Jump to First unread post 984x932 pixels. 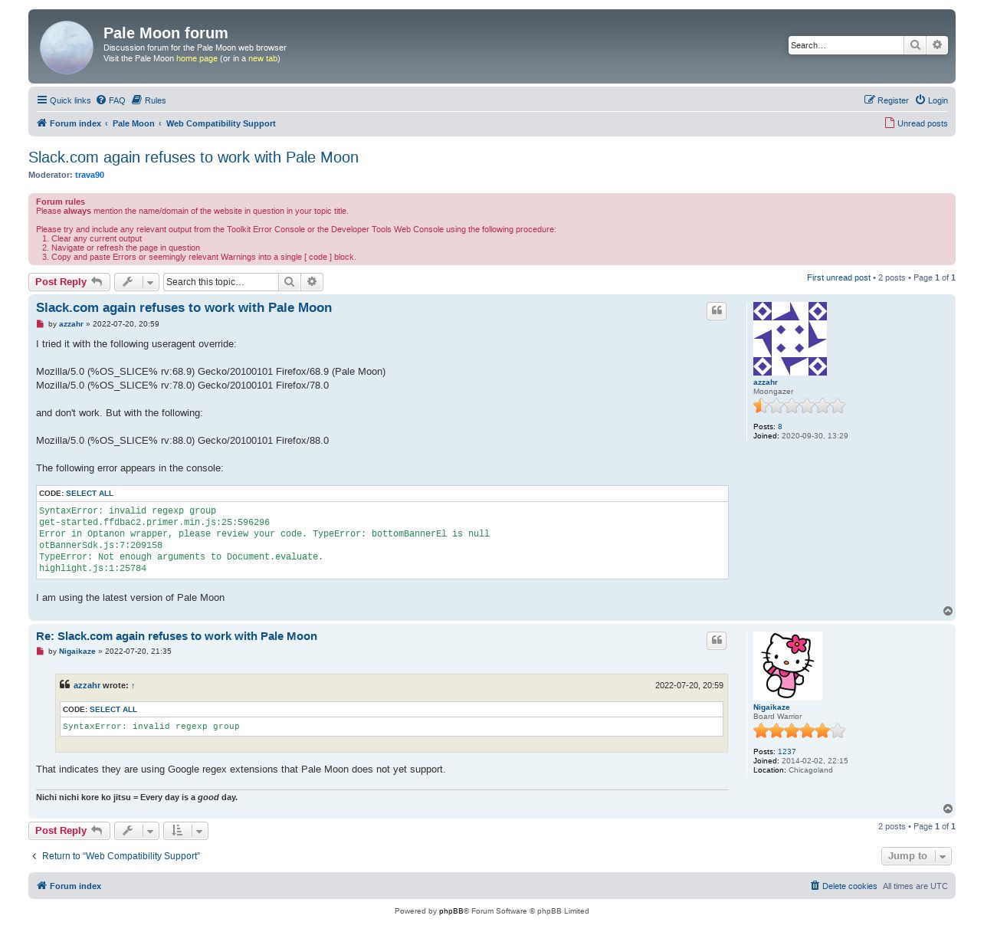click(838, 277)
